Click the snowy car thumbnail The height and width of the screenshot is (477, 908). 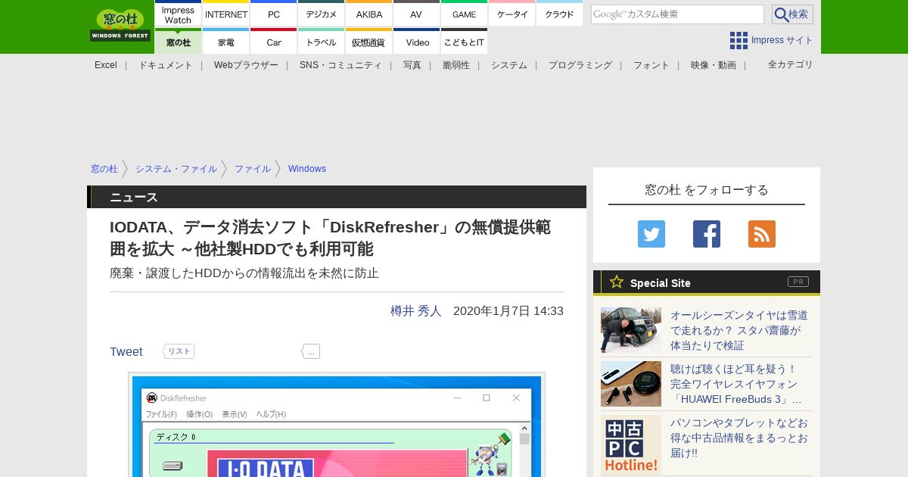631,330
